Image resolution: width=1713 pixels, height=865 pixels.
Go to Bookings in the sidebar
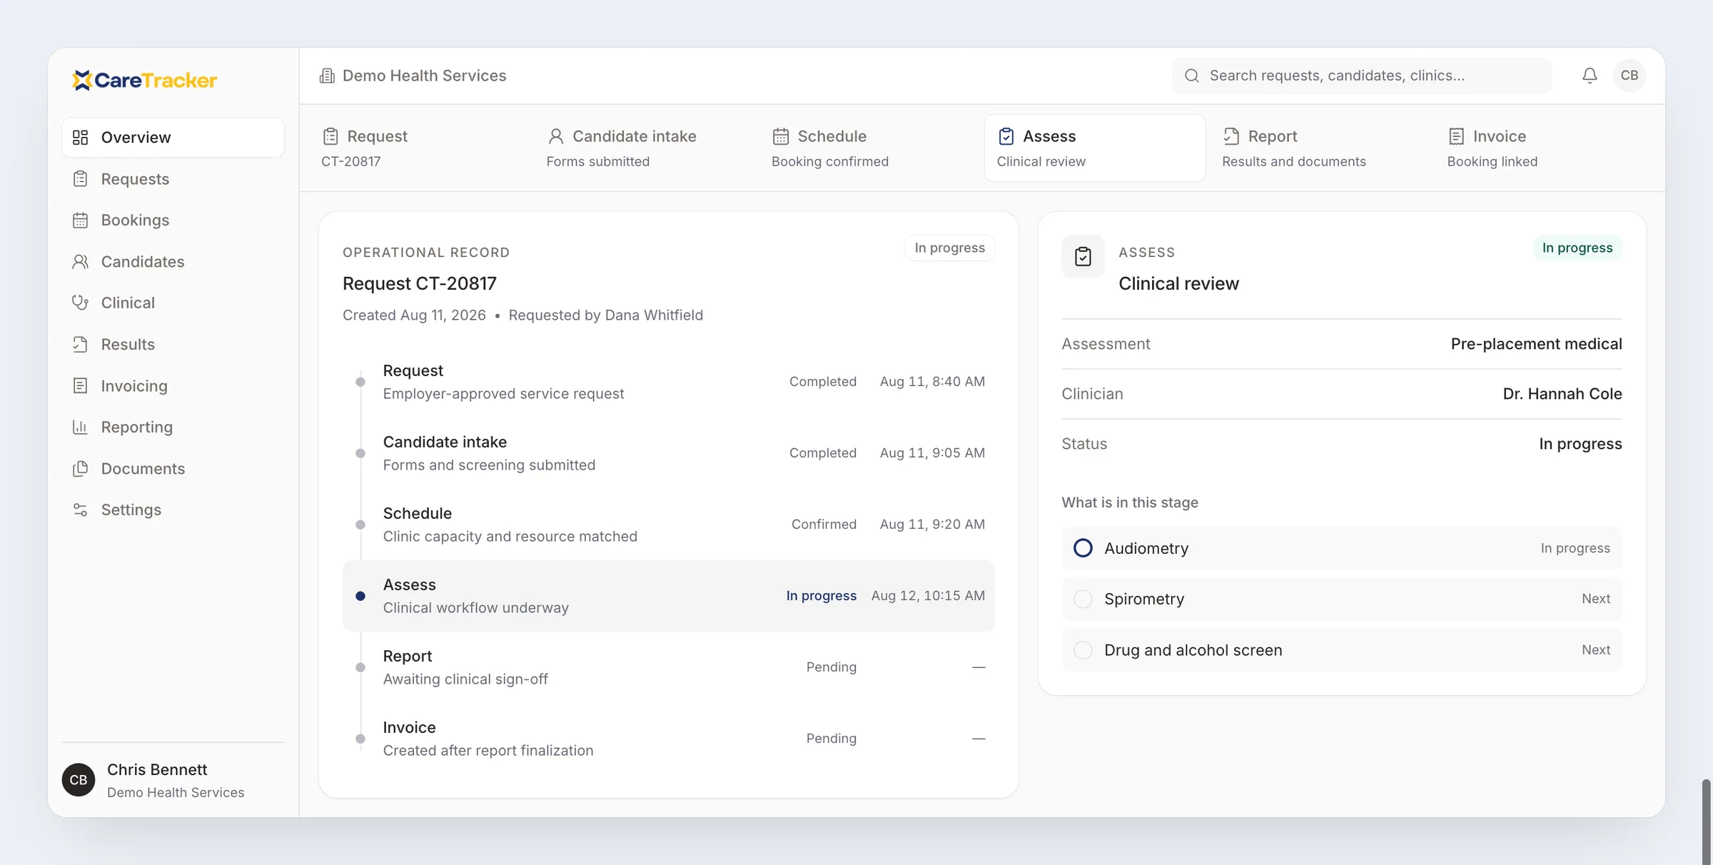pyautogui.click(x=173, y=220)
